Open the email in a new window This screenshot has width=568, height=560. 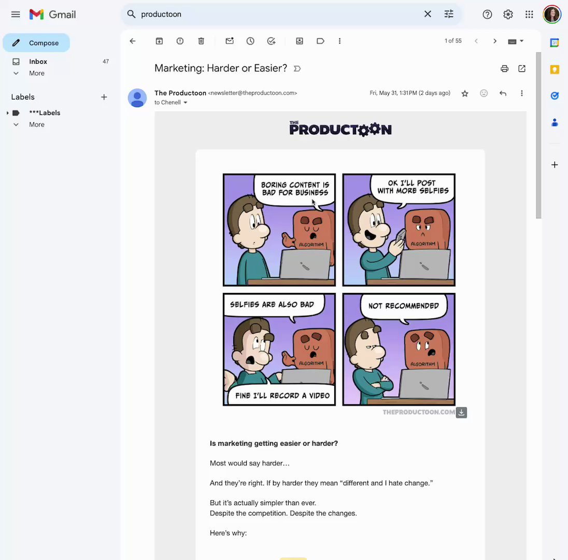[x=522, y=68]
